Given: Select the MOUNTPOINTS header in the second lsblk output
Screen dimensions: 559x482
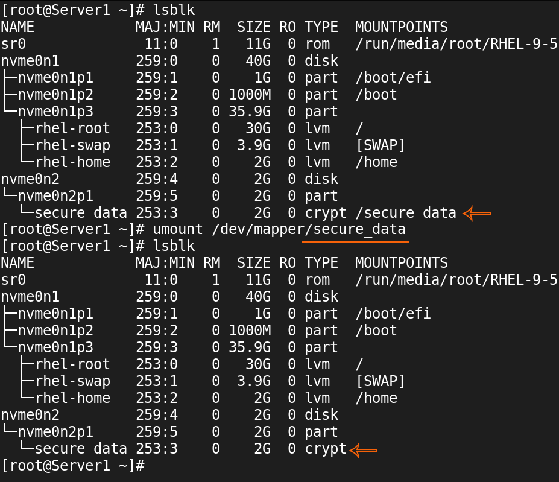Looking at the screenshot, I should click(402, 263).
